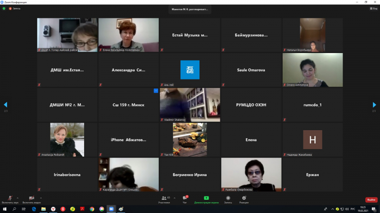
Task: Expand audio options arrow beside microphone
Action: click(18, 197)
